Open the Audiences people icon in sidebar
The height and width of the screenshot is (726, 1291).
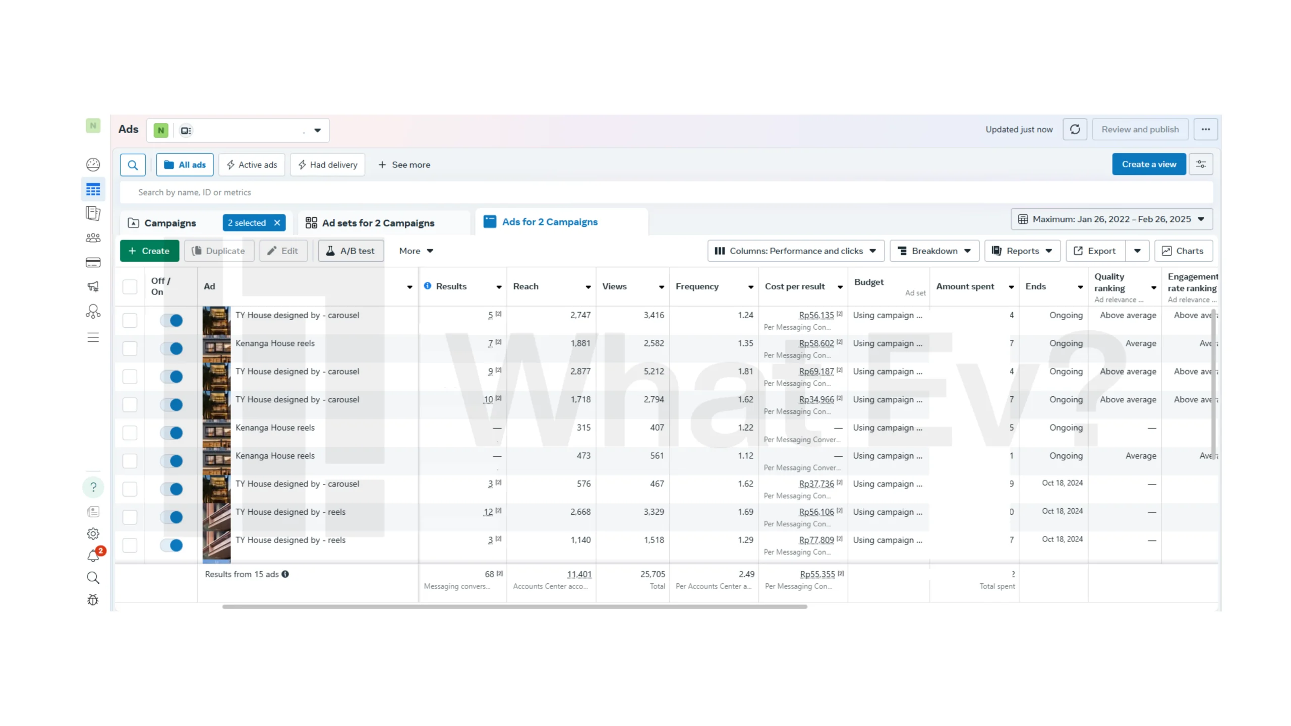(93, 237)
